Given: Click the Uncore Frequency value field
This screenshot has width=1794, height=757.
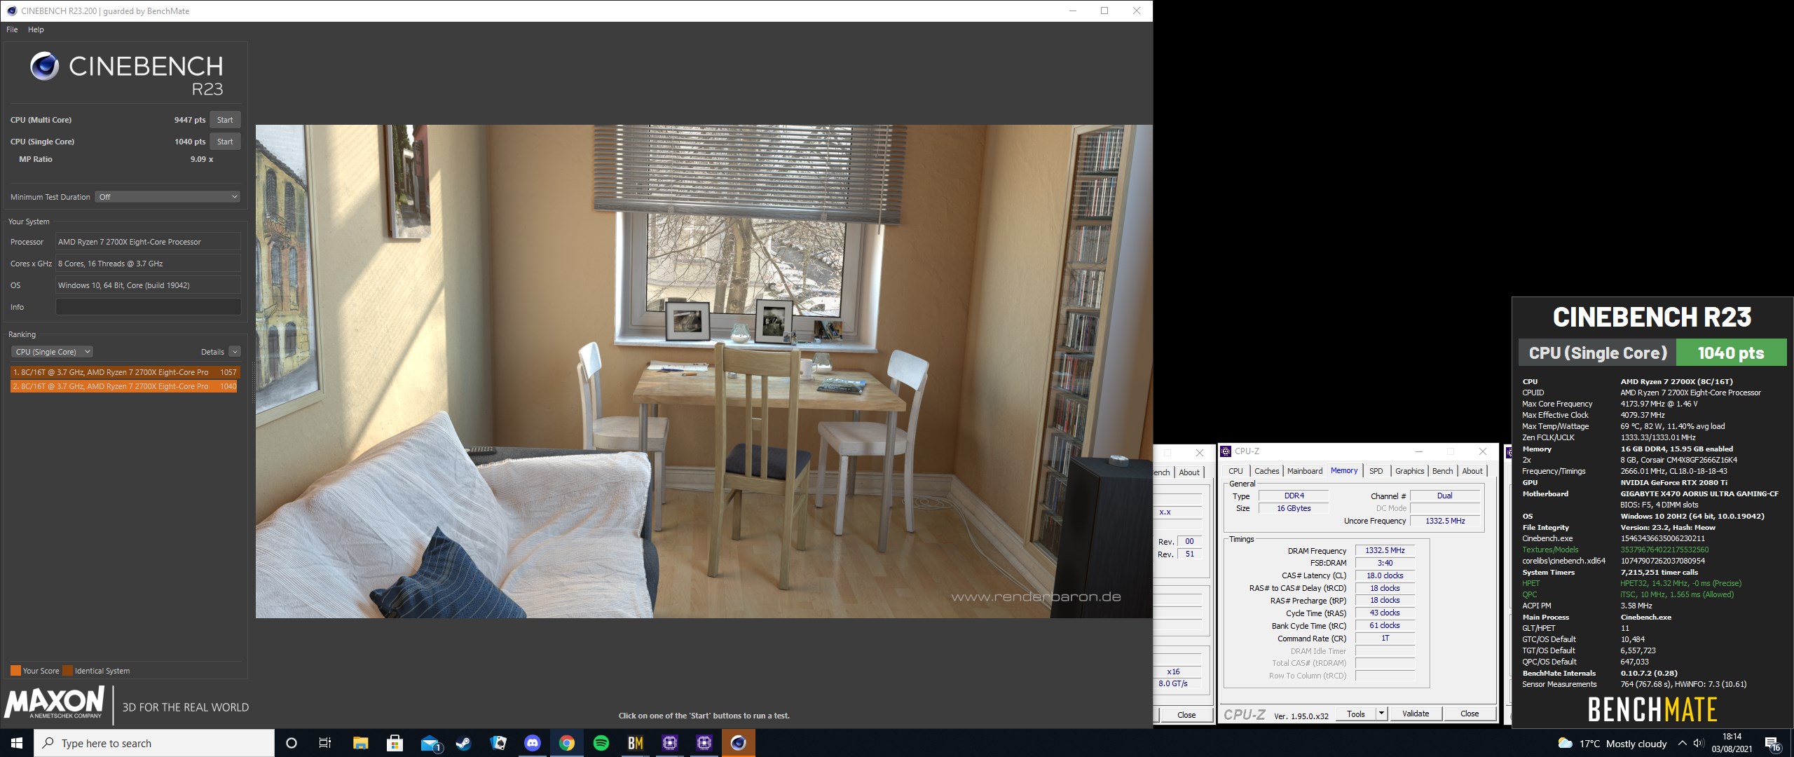Looking at the screenshot, I should (x=1445, y=521).
